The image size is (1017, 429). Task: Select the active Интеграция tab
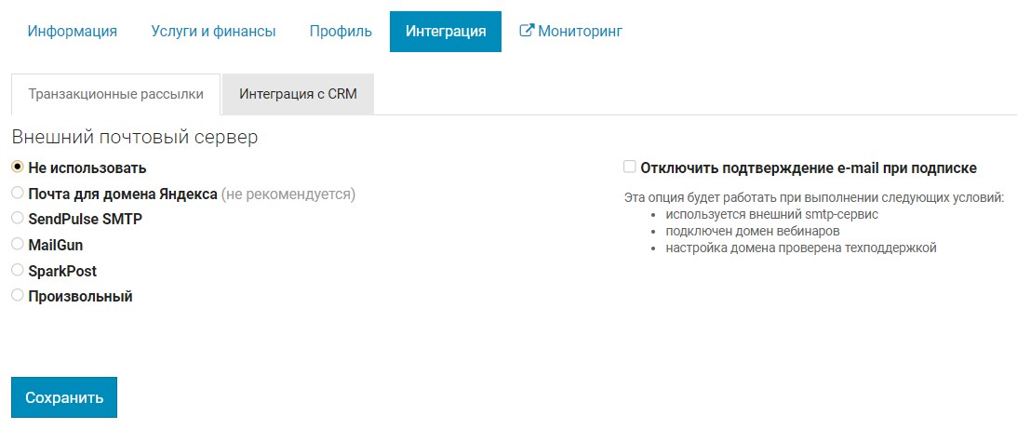[x=445, y=31]
